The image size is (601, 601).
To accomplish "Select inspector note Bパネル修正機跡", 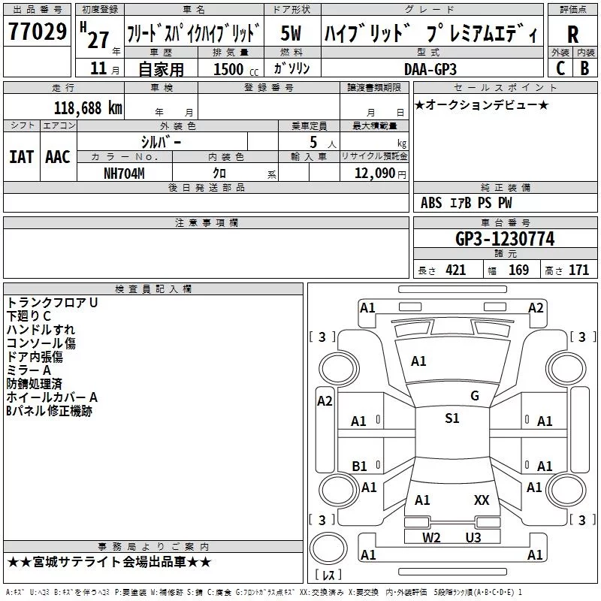I will pos(49,411).
